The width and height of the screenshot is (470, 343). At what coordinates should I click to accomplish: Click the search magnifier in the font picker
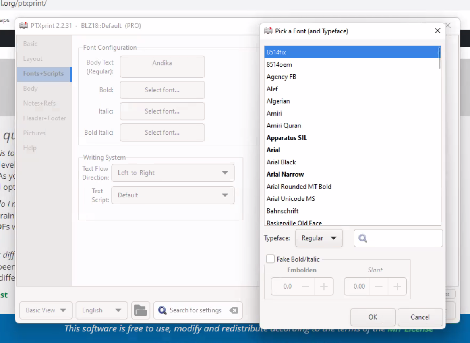coord(363,238)
